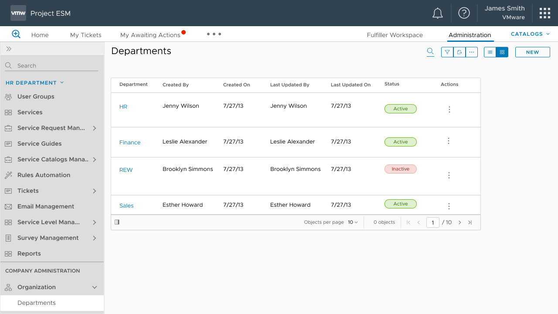The height and width of the screenshot is (314, 558).
Task: Open the Administration tab
Action: click(470, 35)
